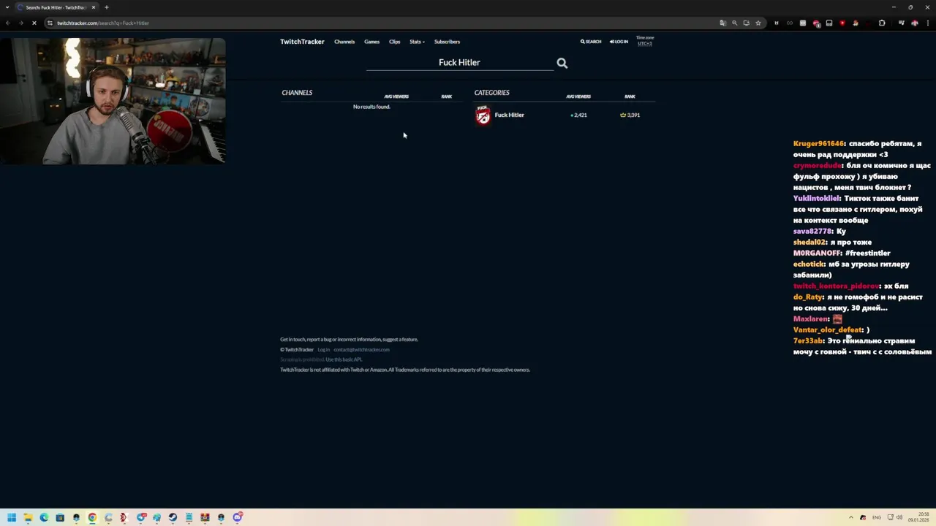Open the zoom magnifier icon in address bar
Image resolution: width=936 pixels, height=526 pixels.
point(735,23)
